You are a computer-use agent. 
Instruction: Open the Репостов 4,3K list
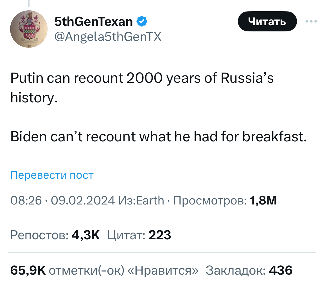coord(55,235)
